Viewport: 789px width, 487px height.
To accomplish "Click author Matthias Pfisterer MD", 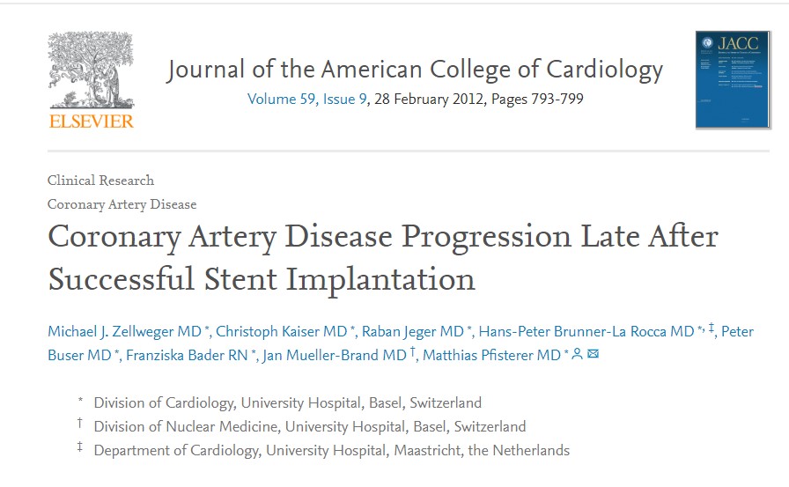I will pyautogui.click(x=491, y=355).
